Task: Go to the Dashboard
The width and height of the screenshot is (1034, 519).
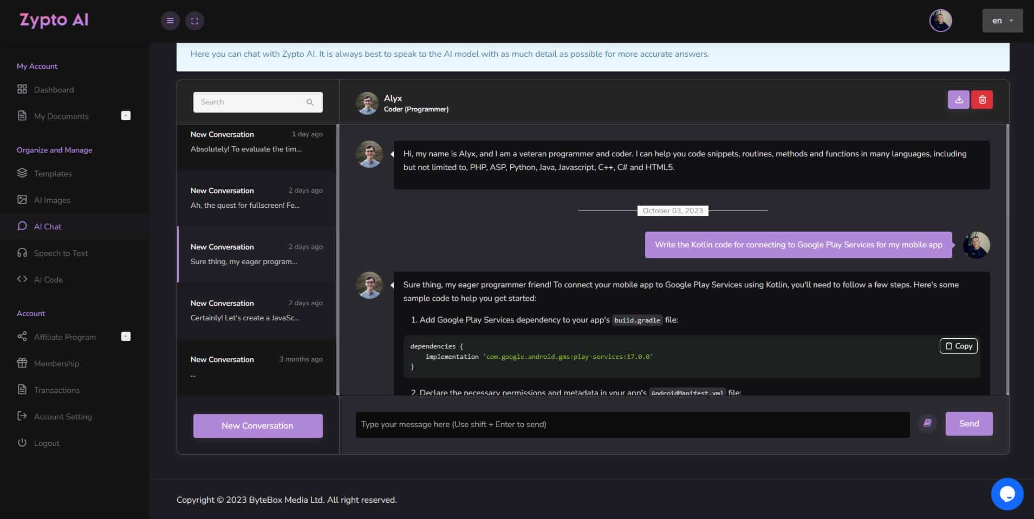Action: point(54,90)
